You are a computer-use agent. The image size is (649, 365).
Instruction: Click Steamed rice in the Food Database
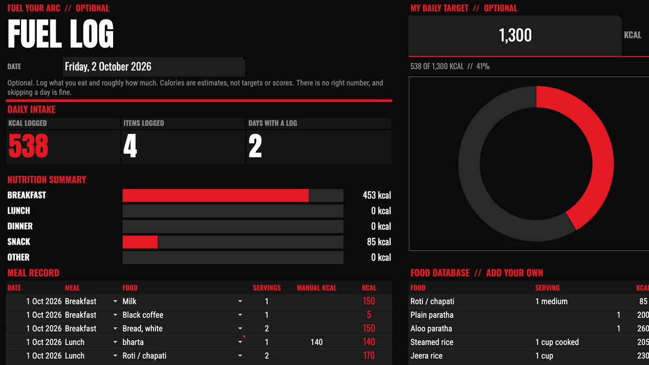click(432, 342)
